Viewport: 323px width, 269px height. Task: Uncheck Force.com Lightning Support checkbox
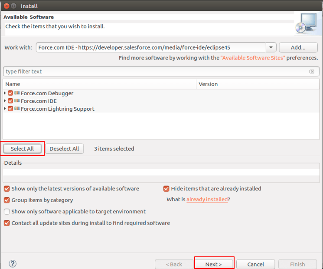(x=10, y=109)
